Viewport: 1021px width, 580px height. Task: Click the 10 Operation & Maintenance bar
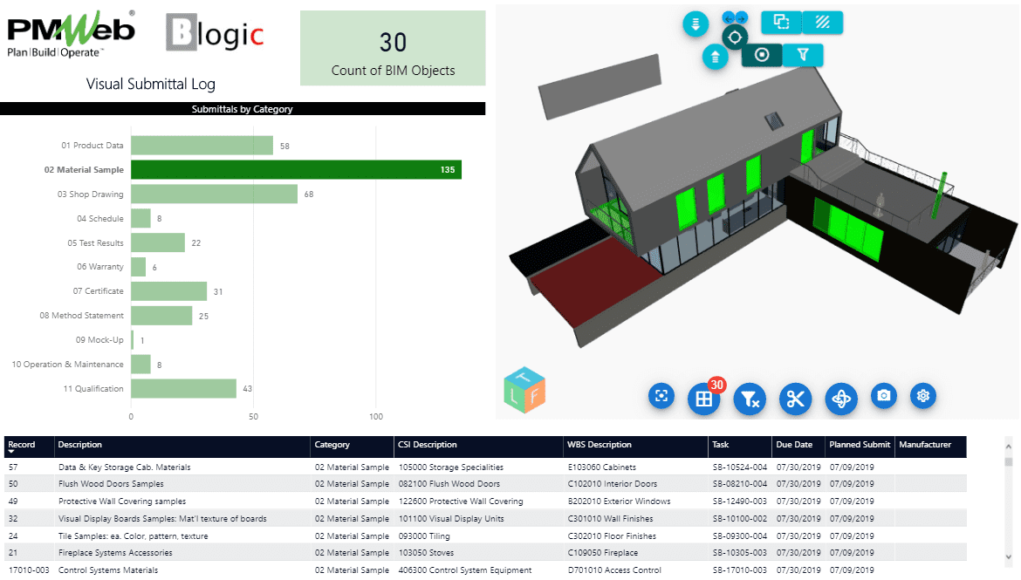(140, 364)
